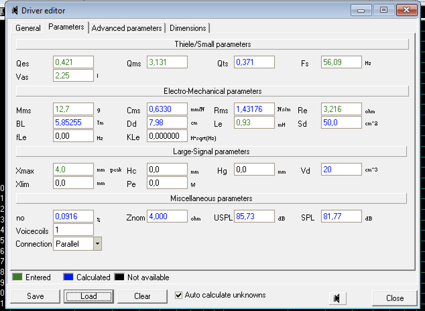Maximize the Driver editor window
425x311 pixels.
[x=383, y=10]
